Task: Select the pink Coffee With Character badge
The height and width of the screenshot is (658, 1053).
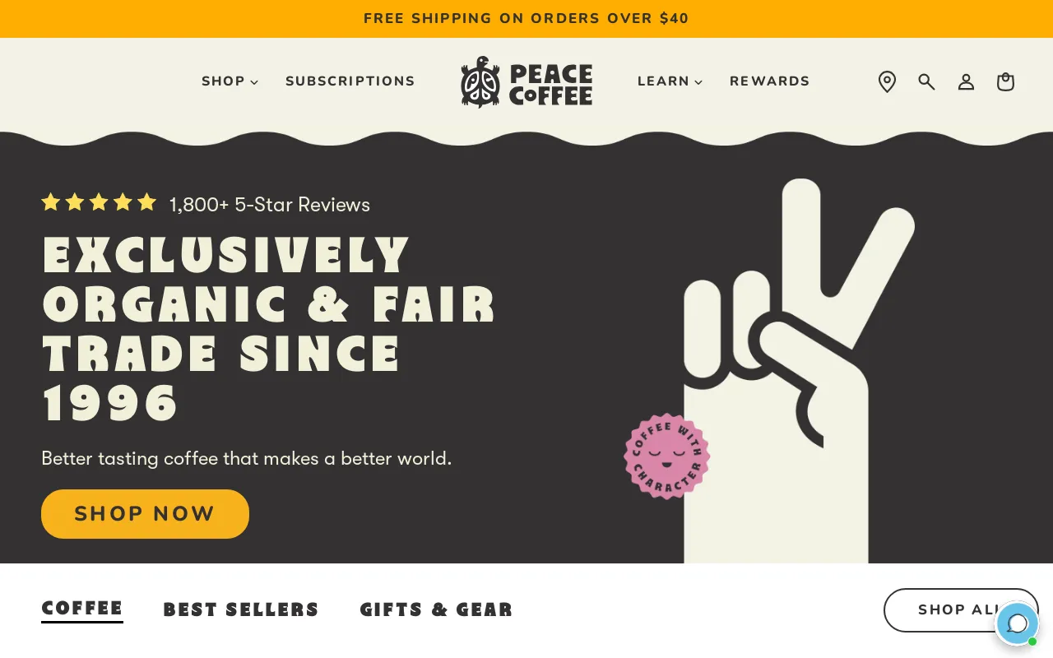Action: coord(666,456)
